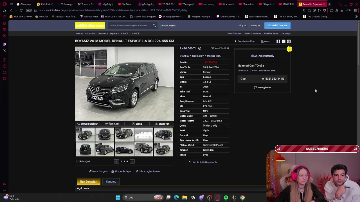Click the sahibinden.com yellow logo

(90, 26)
